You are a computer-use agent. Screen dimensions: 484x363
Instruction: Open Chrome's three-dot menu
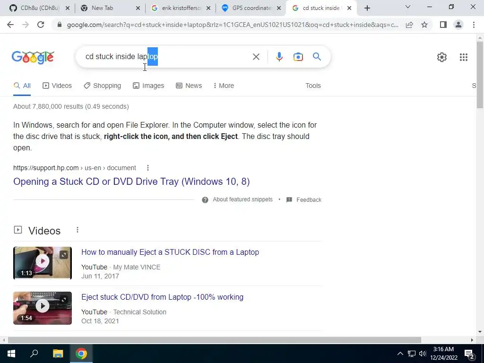pyautogui.click(x=474, y=25)
